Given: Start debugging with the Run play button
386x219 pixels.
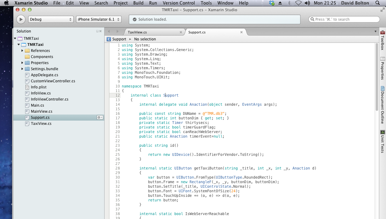Looking at the screenshot, I should pos(21,19).
